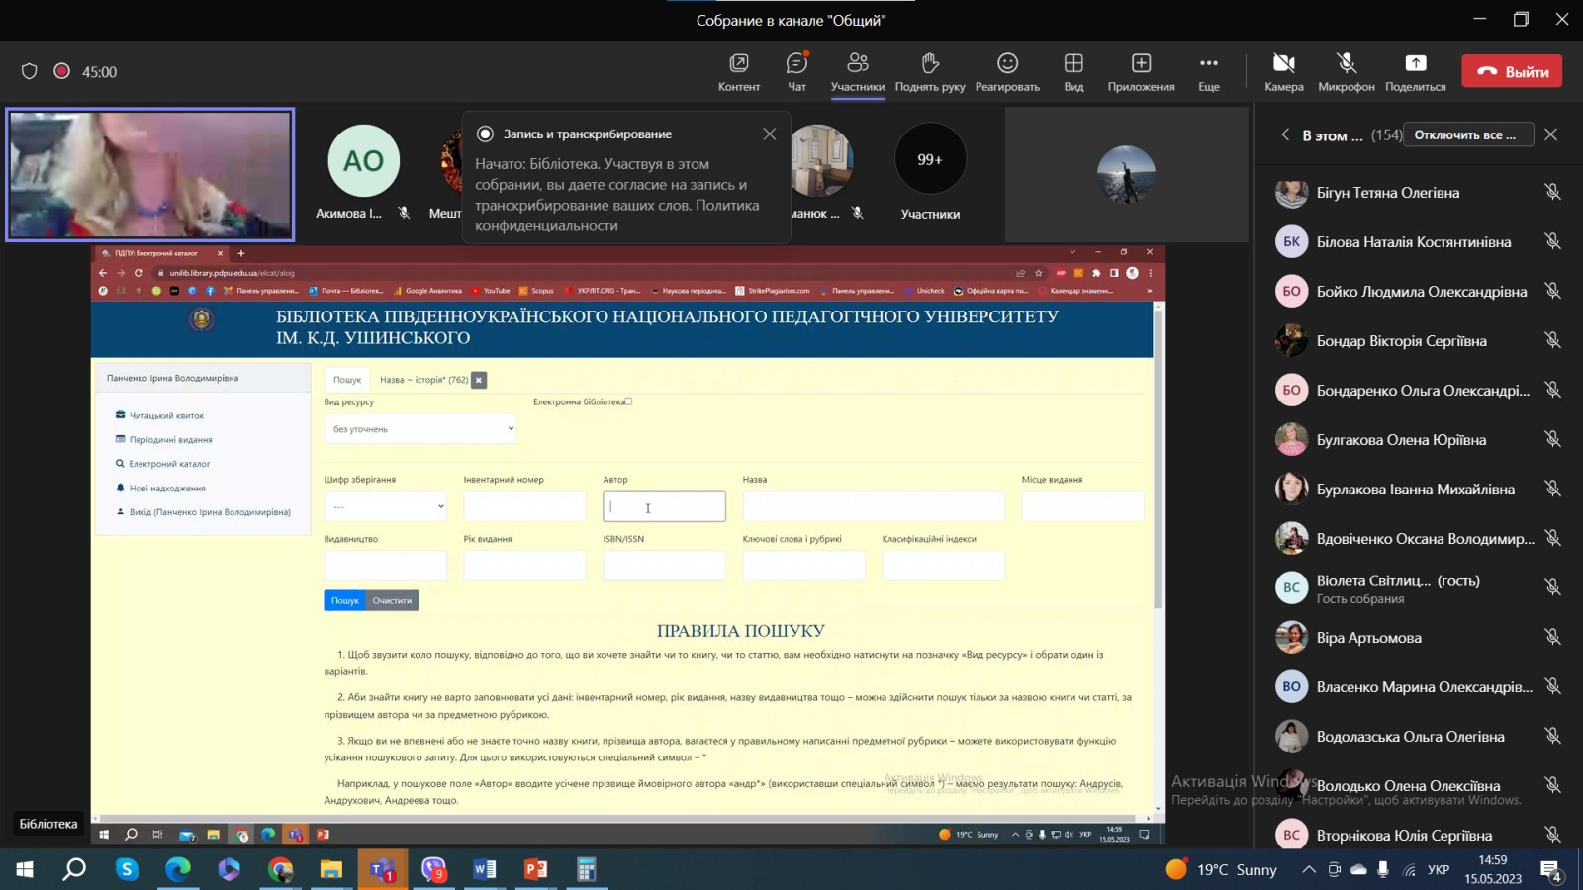Leave the meeting with the Выйти button
Viewport: 1583px width, 890px height.
tap(1512, 71)
